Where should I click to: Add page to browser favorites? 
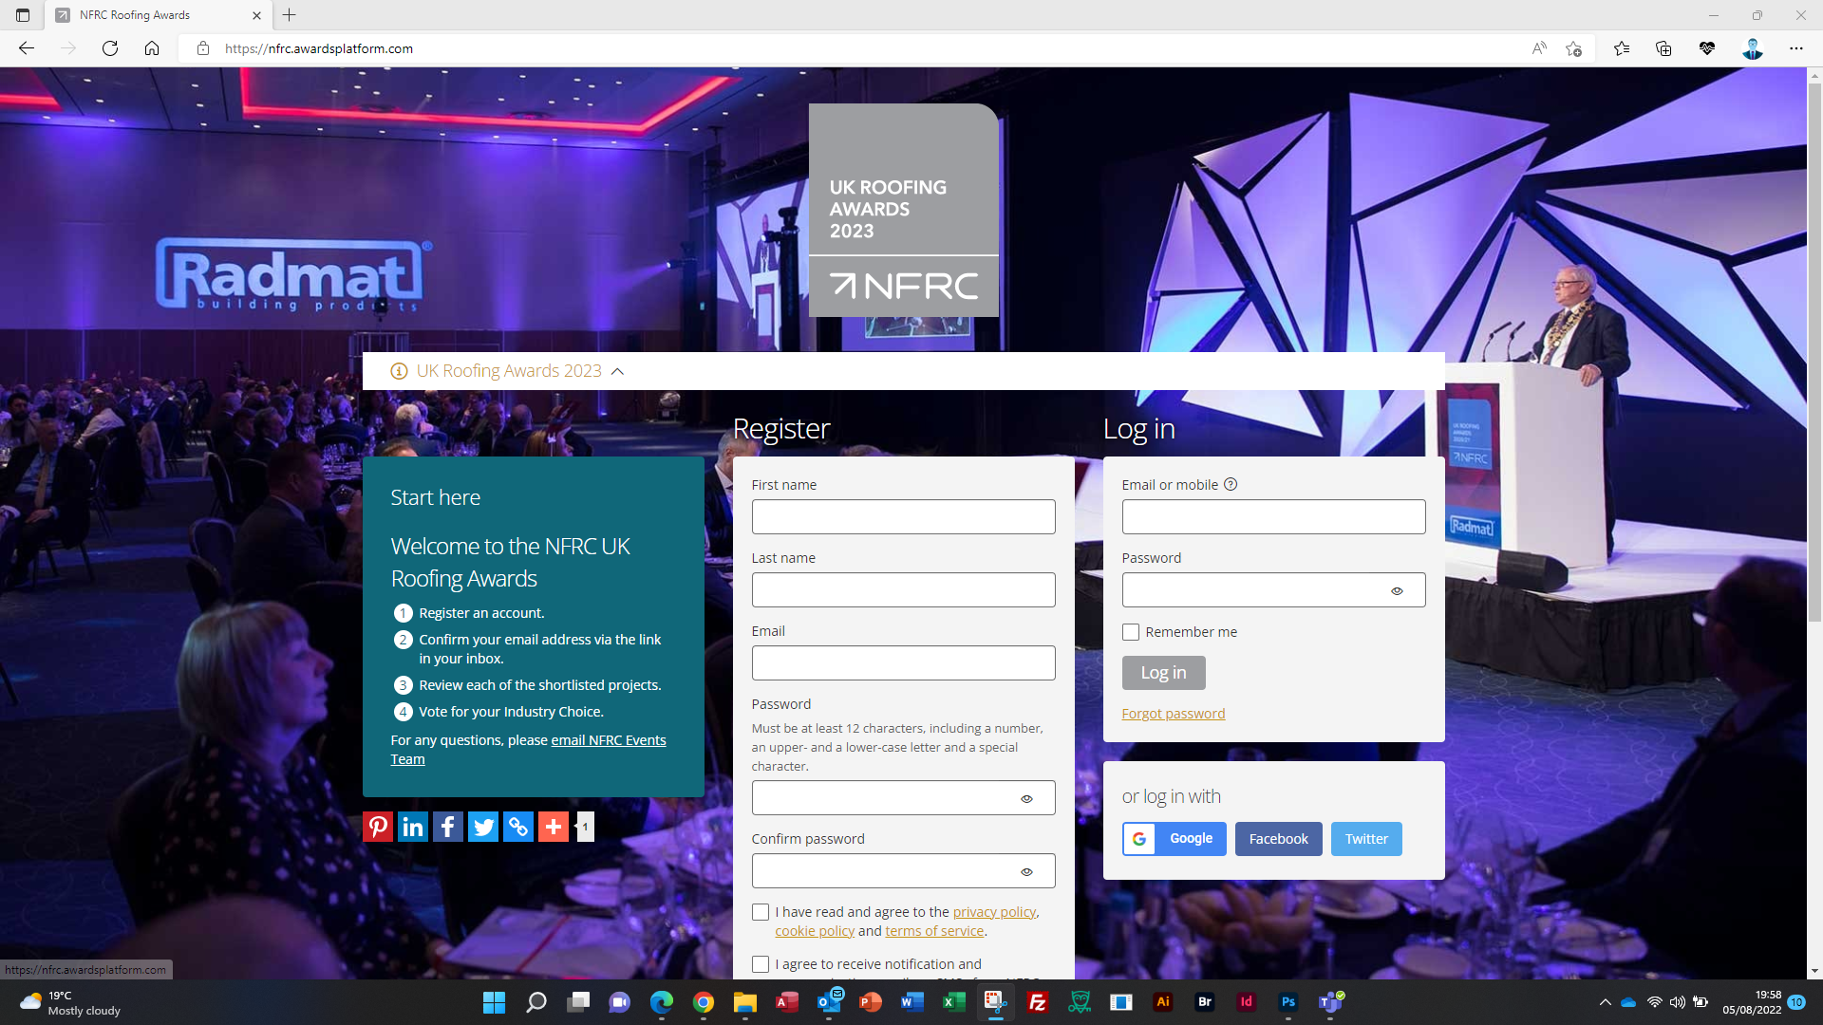[1573, 48]
